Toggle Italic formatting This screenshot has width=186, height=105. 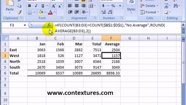point(36,6)
